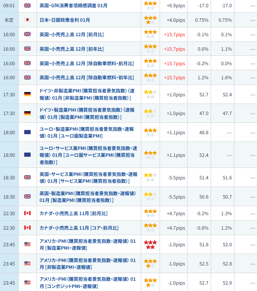Click EU flag beside ユーロ・製造業PMI

[27, 132]
